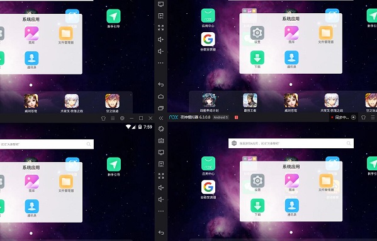This screenshot has width=377, height=241.
Task: Click the Android 5 version badge
Action: tap(221, 117)
